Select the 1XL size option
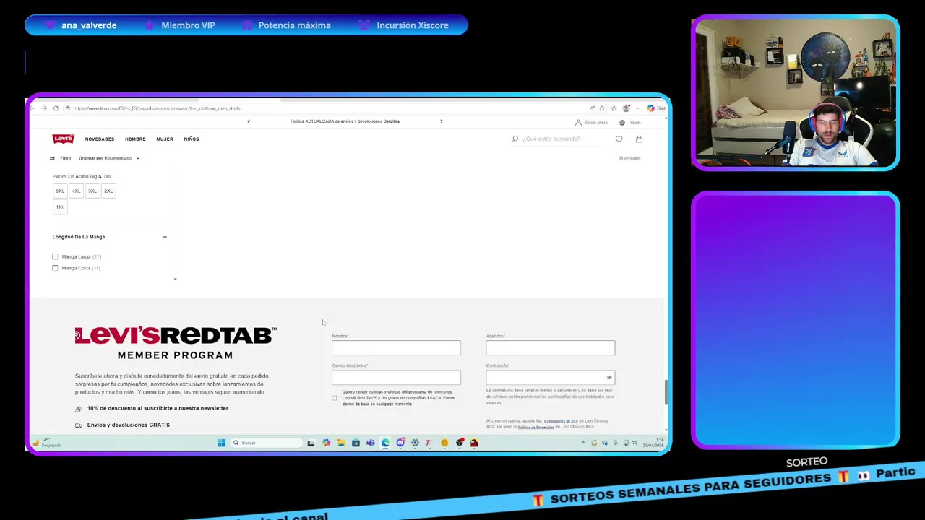Screen dimensions: 925x520 (x=60, y=207)
